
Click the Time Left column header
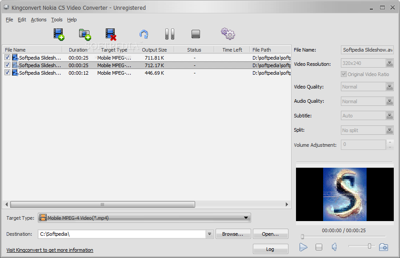[x=232, y=50]
